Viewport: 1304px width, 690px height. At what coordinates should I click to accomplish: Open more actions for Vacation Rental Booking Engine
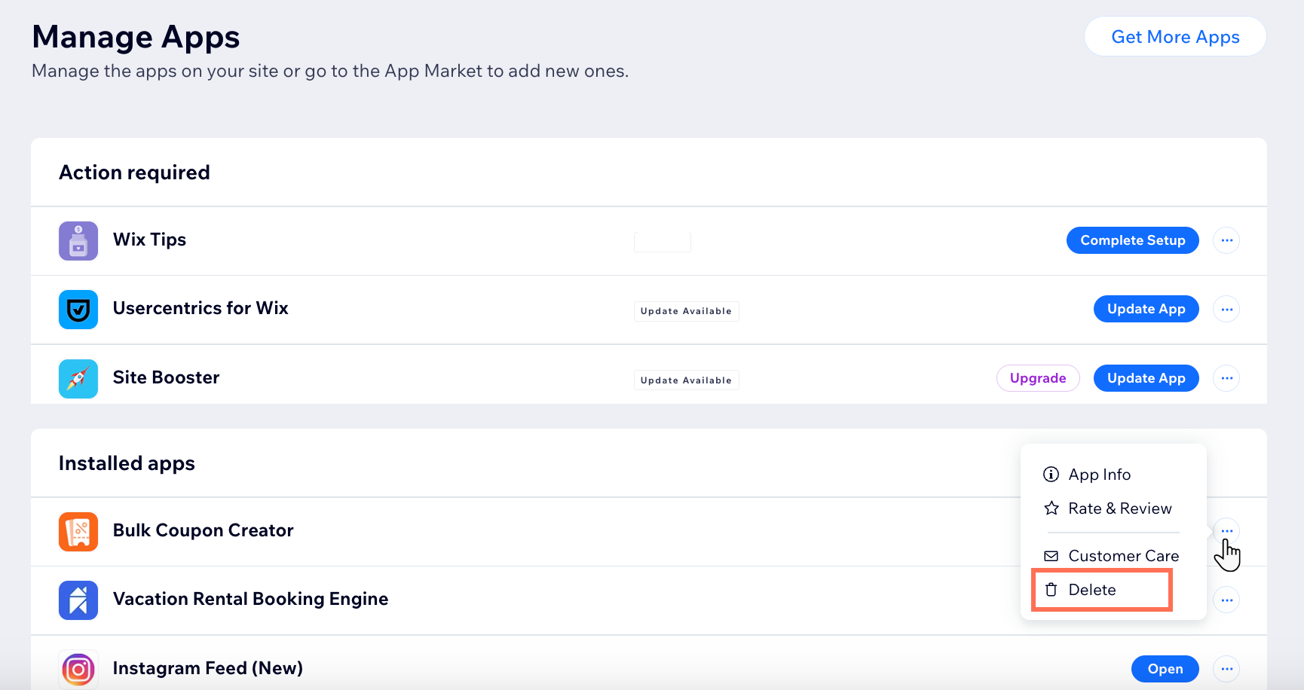[x=1226, y=600]
